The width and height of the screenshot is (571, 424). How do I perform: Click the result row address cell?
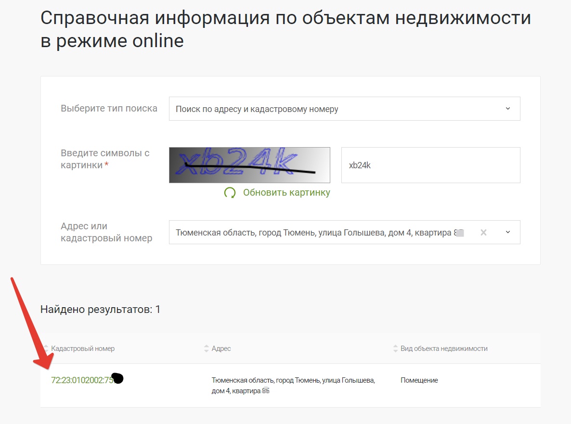[x=293, y=386]
